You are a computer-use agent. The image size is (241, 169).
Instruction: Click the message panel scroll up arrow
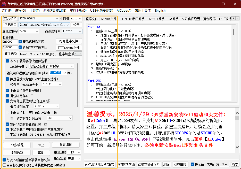237,113
